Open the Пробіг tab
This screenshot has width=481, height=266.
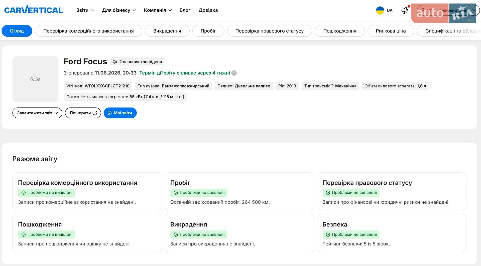tap(208, 31)
